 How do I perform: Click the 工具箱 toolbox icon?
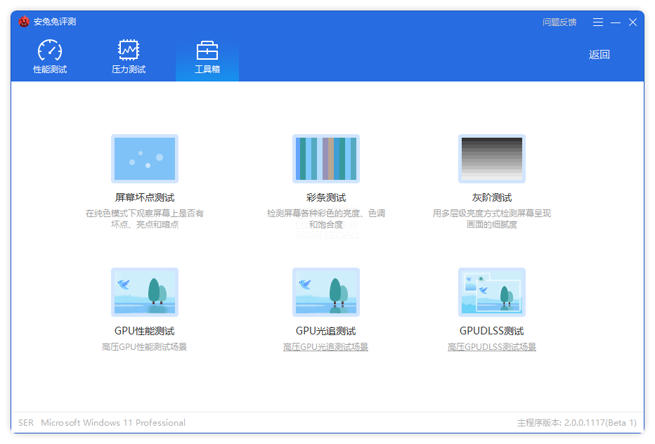pyautogui.click(x=207, y=51)
